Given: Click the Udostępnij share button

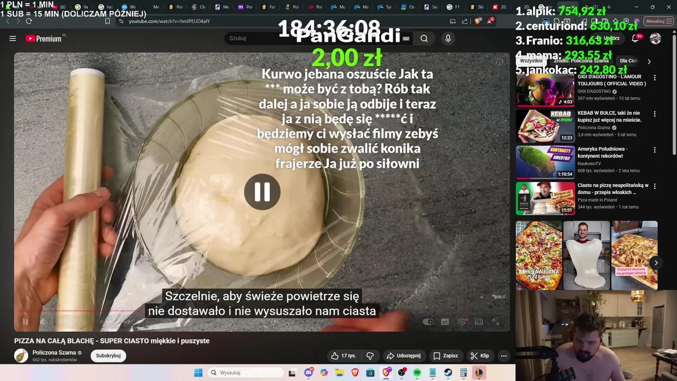Looking at the screenshot, I should click(404, 356).
